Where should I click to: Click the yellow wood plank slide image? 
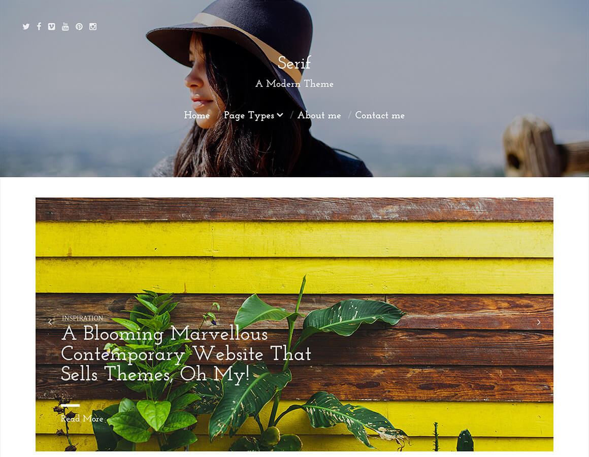pyautogui.click(x=294, y=324)
